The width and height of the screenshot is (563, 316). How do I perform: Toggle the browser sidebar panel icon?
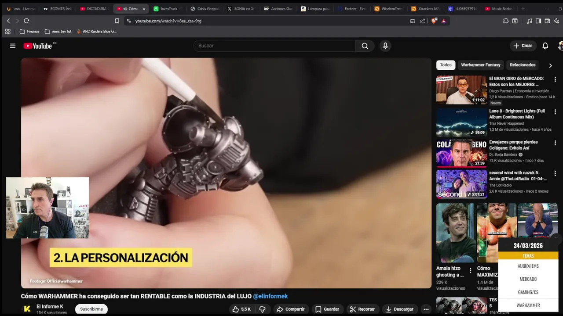click(x=538, y=21)
